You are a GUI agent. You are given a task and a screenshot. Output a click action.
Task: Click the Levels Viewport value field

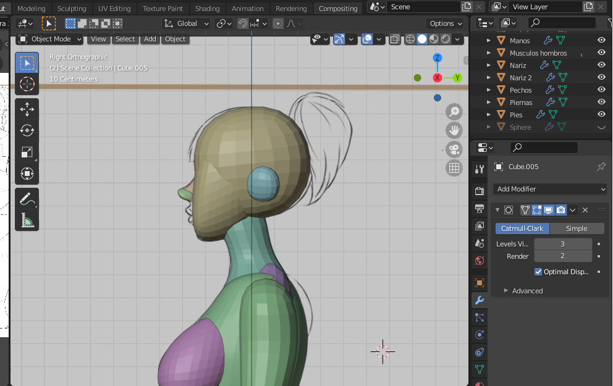(562, 244)
